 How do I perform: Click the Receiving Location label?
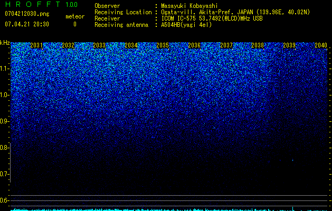point(123,12)
